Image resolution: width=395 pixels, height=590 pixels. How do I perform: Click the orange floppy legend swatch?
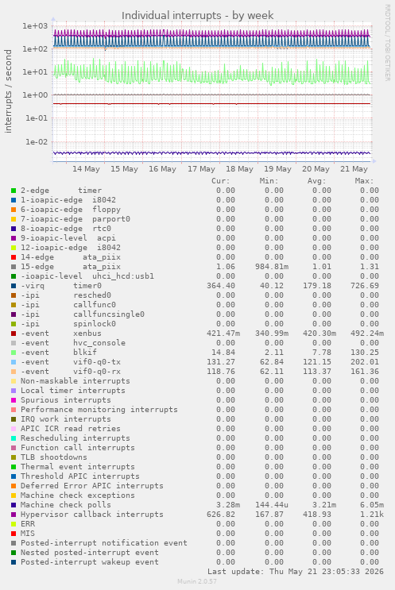(x=14, y=210)
